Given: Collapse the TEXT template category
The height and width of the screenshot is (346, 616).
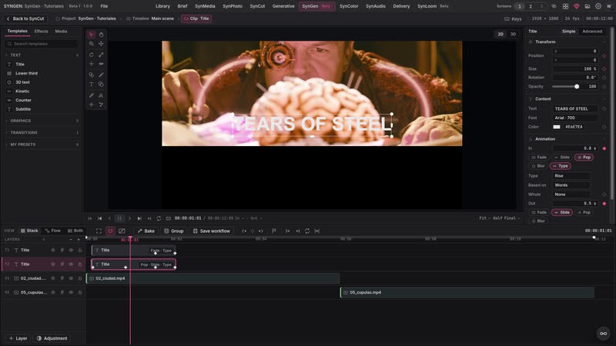Looking at the screenshot, I should (42, 55).
